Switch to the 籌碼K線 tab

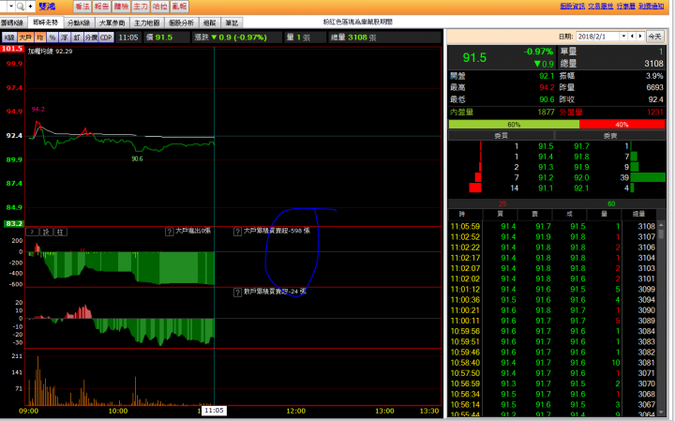(12, 23)
